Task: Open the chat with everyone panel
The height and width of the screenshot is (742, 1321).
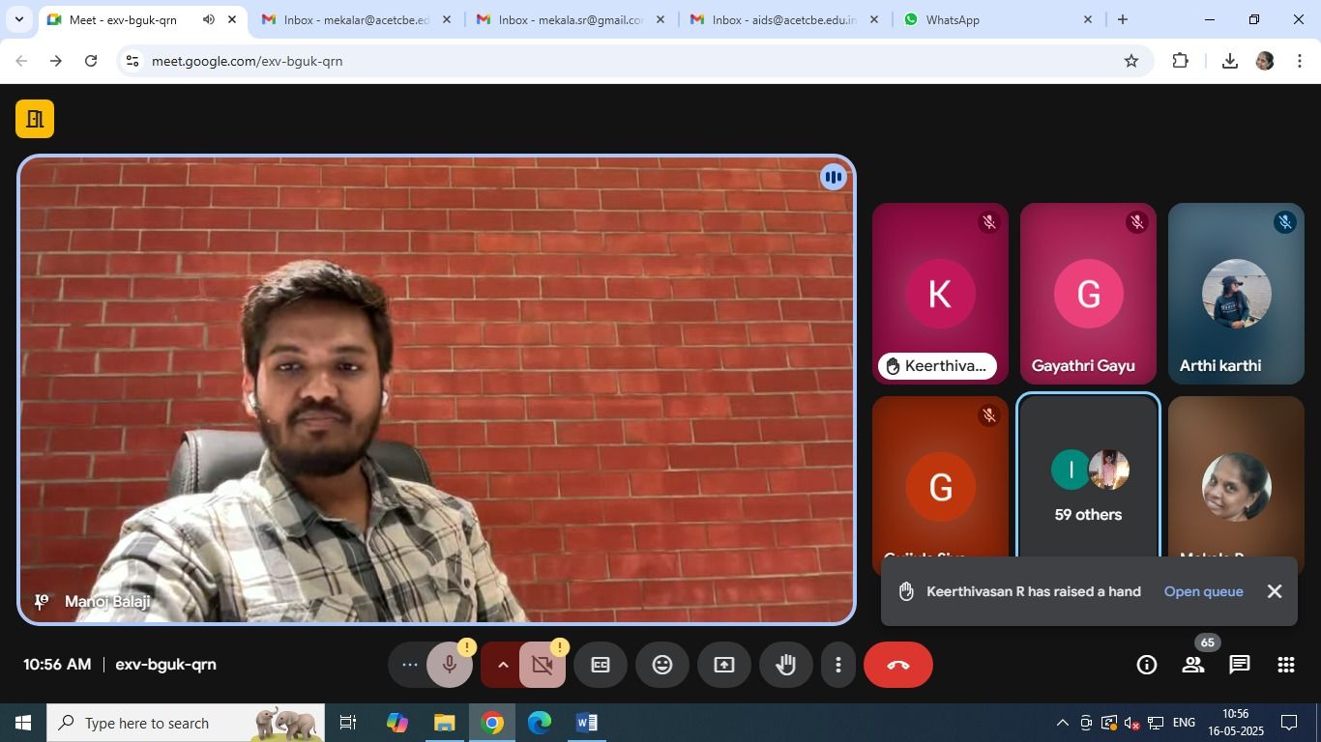Action: 1240,665
